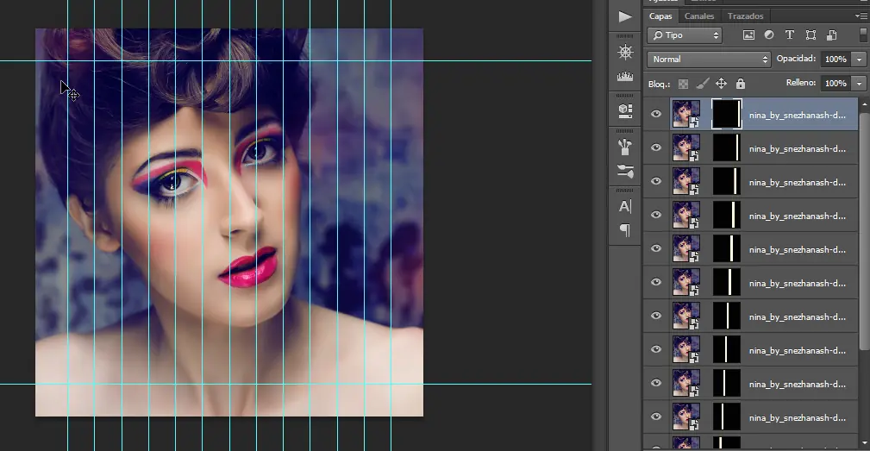The width and height of the screenshot is (870, 451).
Task: Switch to the Trazados tab
Action: point(745,16)
